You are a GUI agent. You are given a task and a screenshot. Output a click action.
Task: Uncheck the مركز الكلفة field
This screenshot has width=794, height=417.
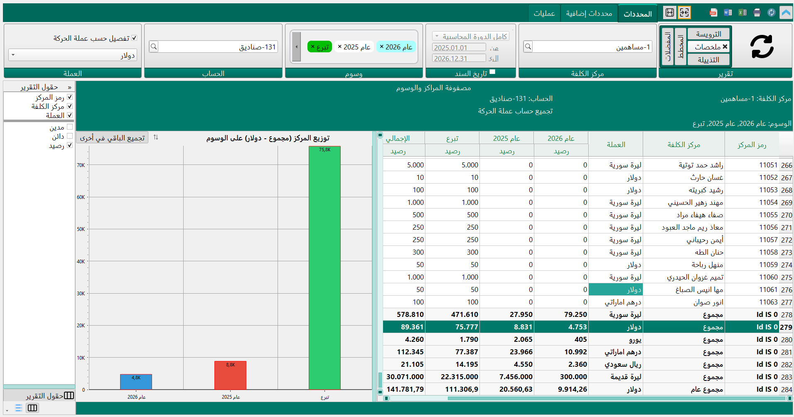pos(70,106)
